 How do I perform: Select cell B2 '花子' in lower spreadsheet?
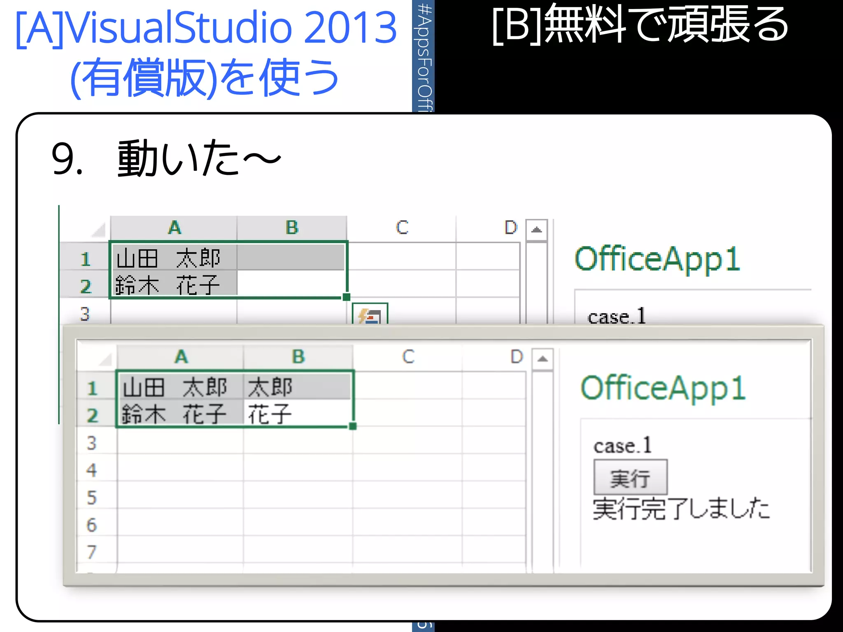pos(298,413)
